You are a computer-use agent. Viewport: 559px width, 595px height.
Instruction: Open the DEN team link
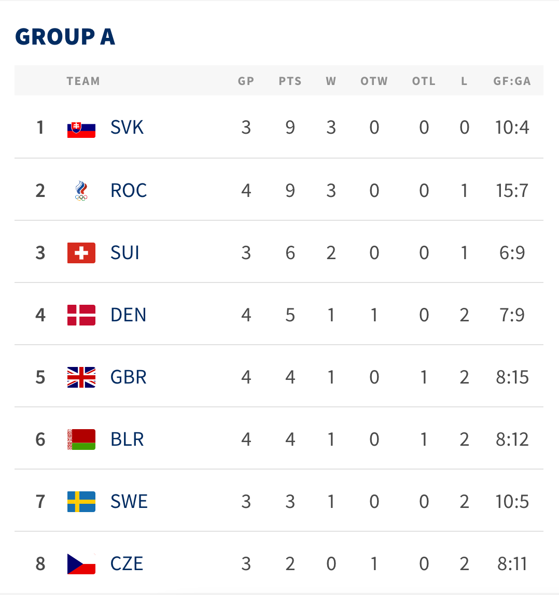tap(129, 315)
